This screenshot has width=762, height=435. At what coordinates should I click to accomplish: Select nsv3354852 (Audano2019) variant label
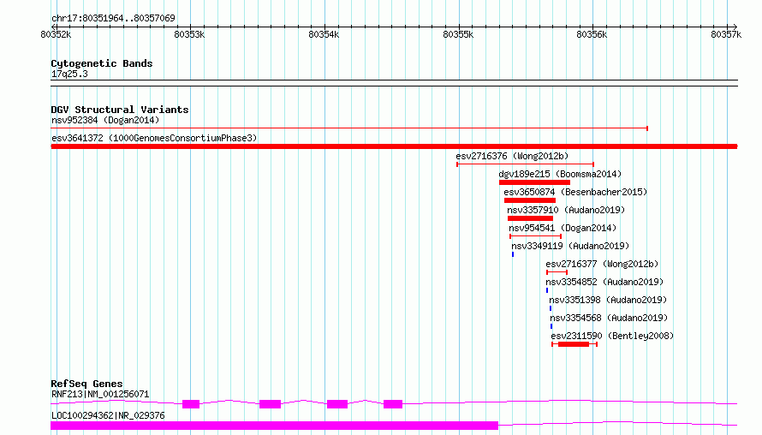click(604, 282)
